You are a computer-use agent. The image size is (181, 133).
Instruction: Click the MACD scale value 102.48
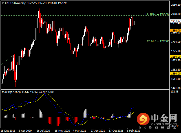coord(175,92)
